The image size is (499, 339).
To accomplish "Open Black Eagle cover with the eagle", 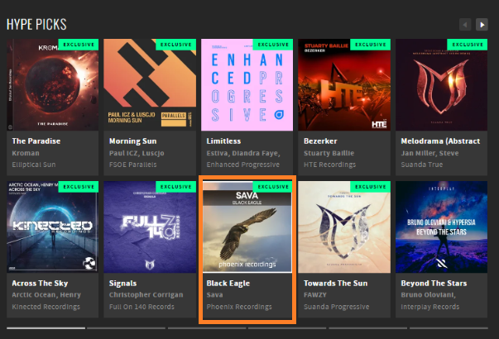I will (247, 227).
